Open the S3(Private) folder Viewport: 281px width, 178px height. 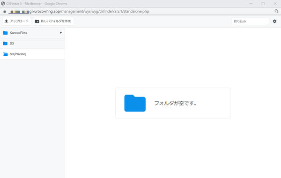click(x=32, y=54)
